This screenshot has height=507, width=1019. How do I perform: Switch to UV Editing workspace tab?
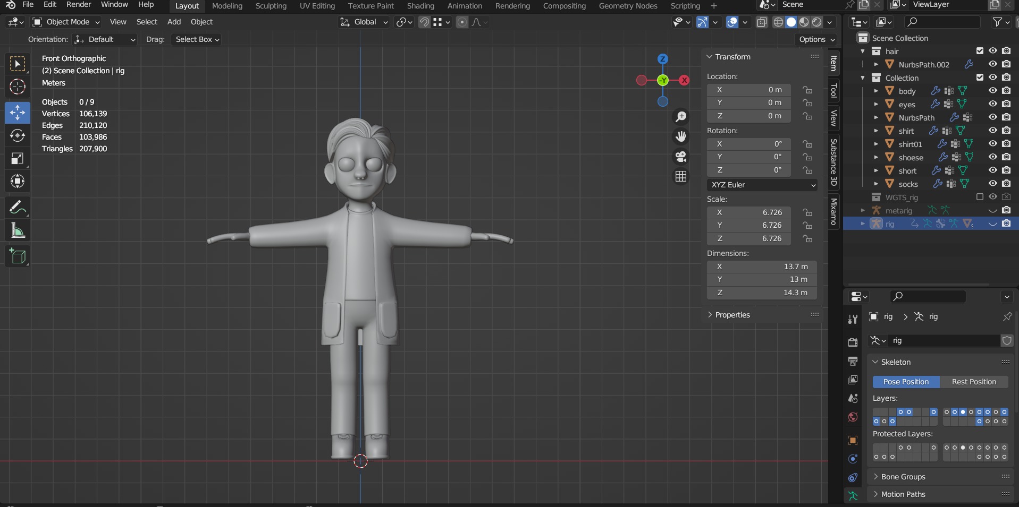(x=317, y=6)
